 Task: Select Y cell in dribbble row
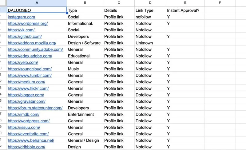(x=185, y=147)
